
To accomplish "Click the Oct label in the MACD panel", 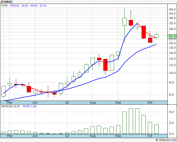I will pyautogui.click(x=150, y=136).
